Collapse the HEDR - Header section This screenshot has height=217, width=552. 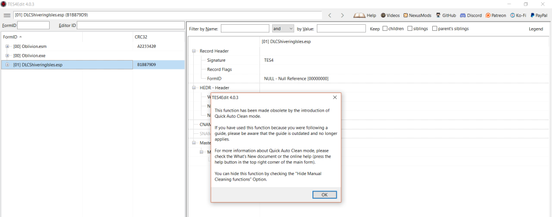click(x=194, y=88)
